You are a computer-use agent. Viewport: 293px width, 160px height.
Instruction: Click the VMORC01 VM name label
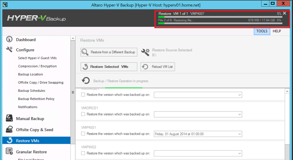[89, 108]
